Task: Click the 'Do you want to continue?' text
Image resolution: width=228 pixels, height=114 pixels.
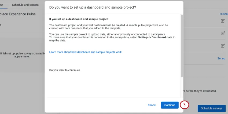Action: click(65, 70)
